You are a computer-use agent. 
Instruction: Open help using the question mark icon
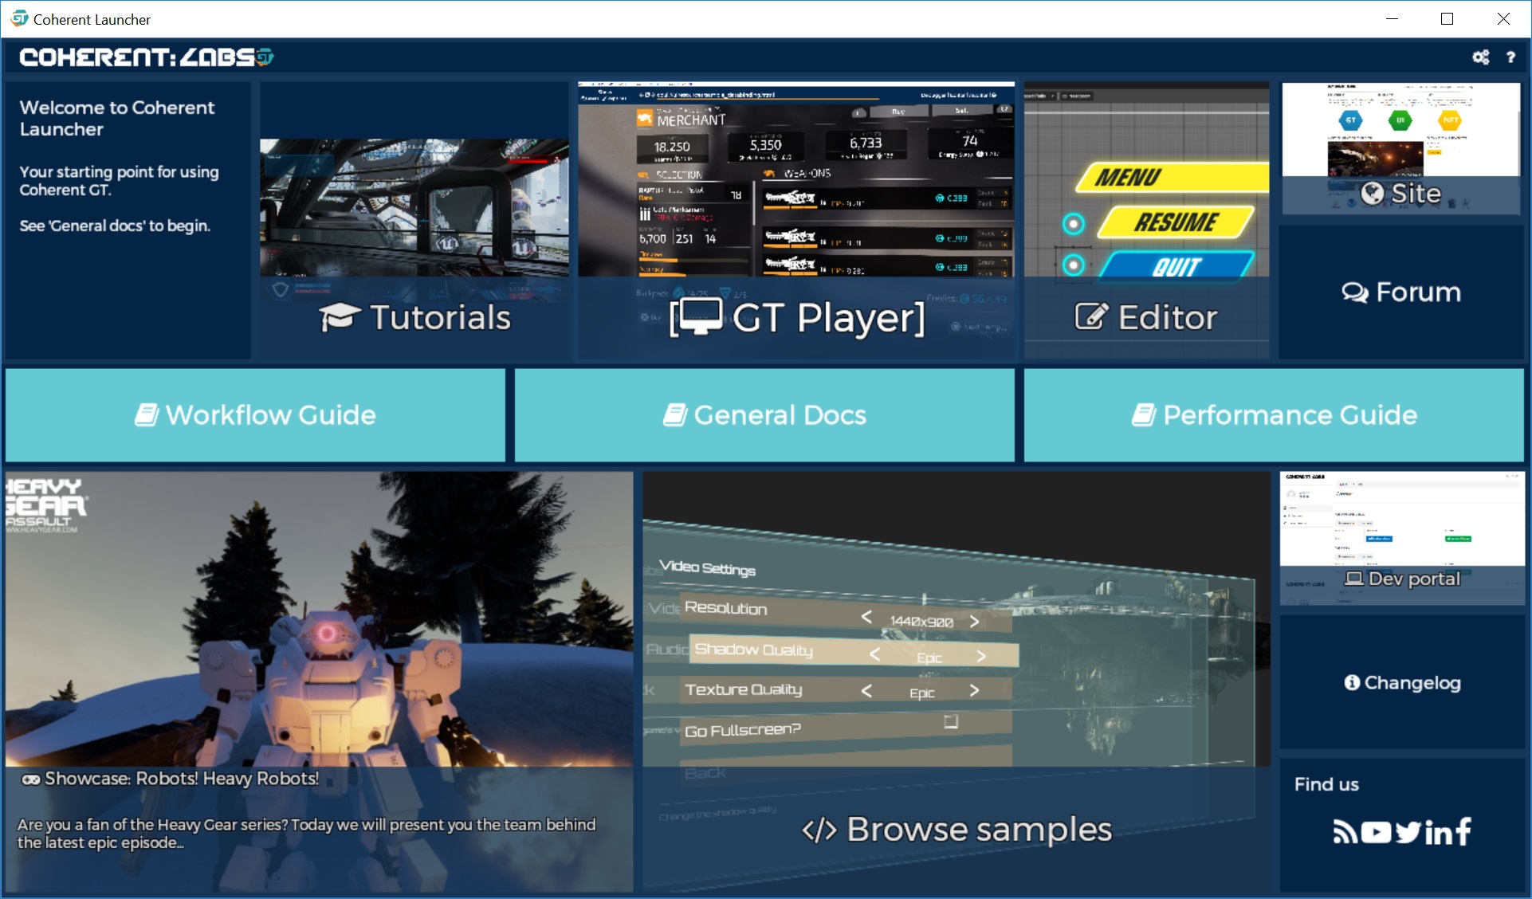coord(1510,57)
